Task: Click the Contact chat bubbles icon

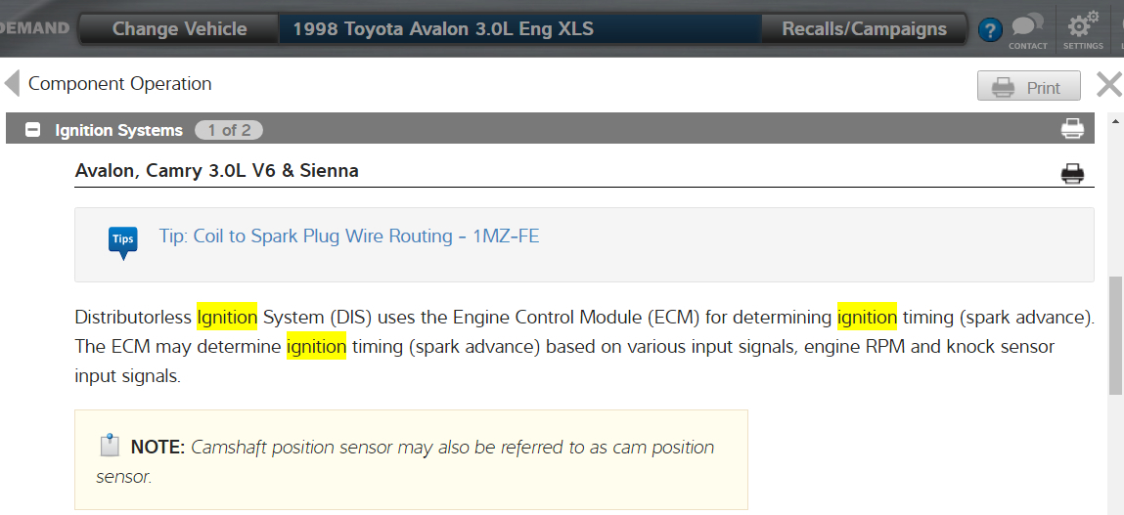Action: [x=1027, y=28]
